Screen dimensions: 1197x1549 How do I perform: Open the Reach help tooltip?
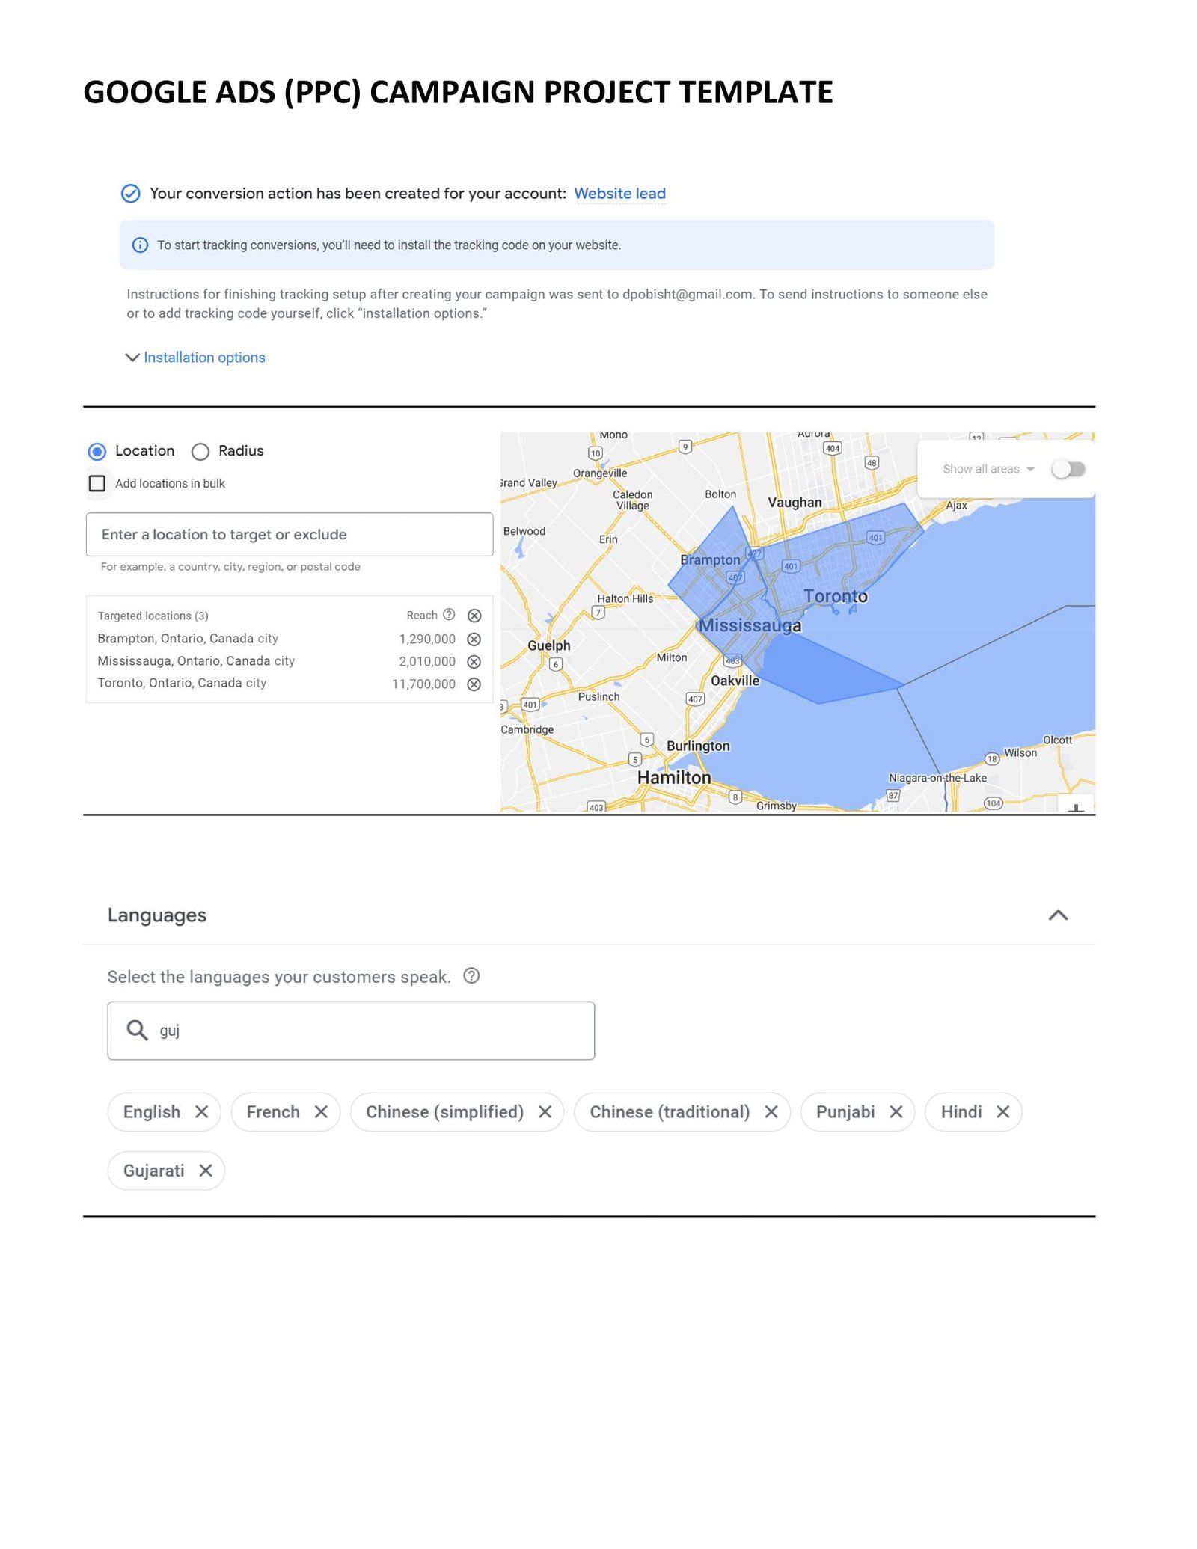[x=448, y=615]
